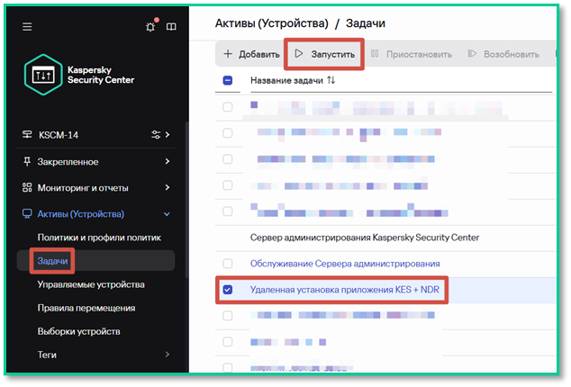Expand the Теги submenu
The width and height of the screenshot is (571, 387).
(x=168, y=355)
